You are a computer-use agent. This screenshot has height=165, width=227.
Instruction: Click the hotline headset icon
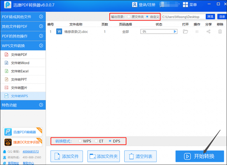coord(5,157)
